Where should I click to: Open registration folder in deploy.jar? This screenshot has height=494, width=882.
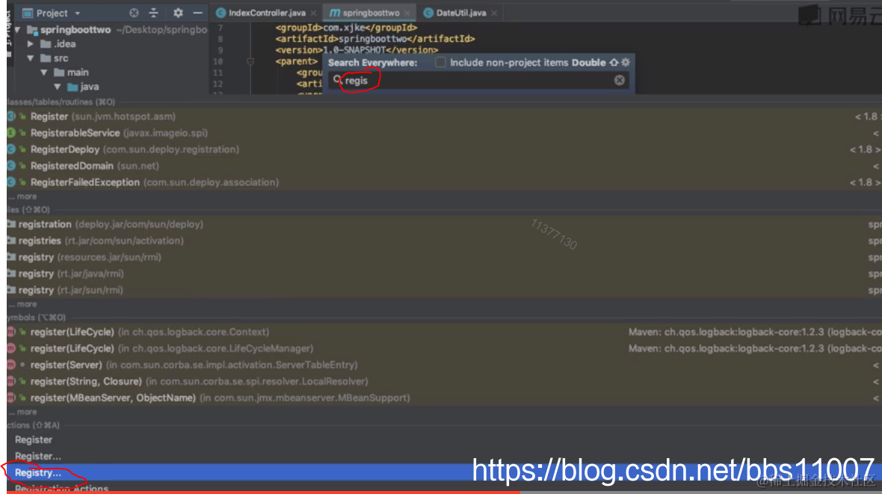click(x=445, y=224)
